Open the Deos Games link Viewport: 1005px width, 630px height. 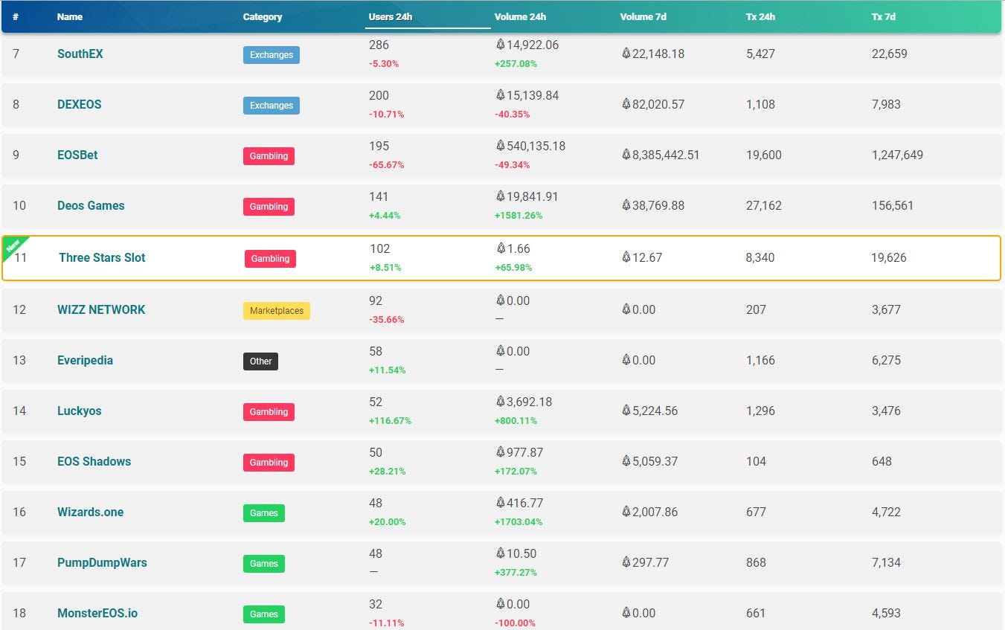(91, 205)
